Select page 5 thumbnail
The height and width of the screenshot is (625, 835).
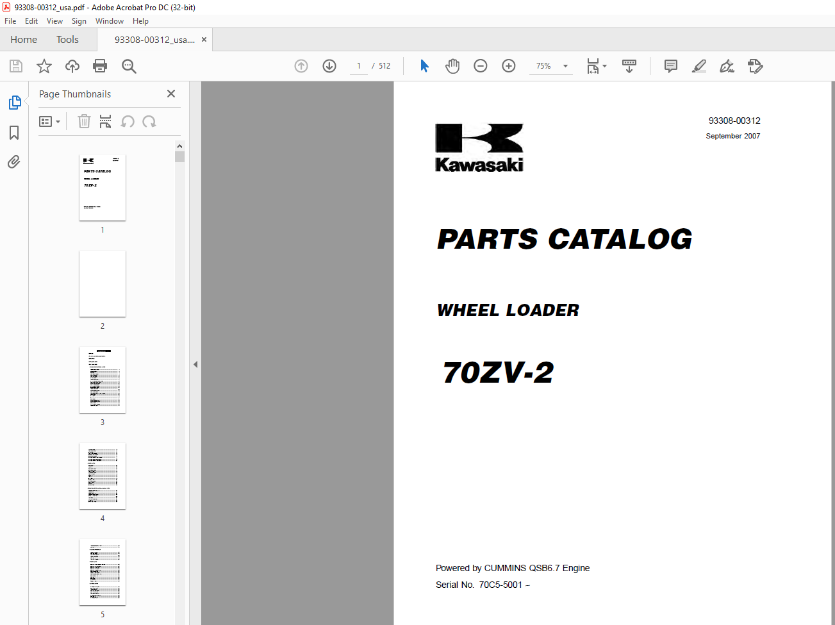tap(103, 572)
